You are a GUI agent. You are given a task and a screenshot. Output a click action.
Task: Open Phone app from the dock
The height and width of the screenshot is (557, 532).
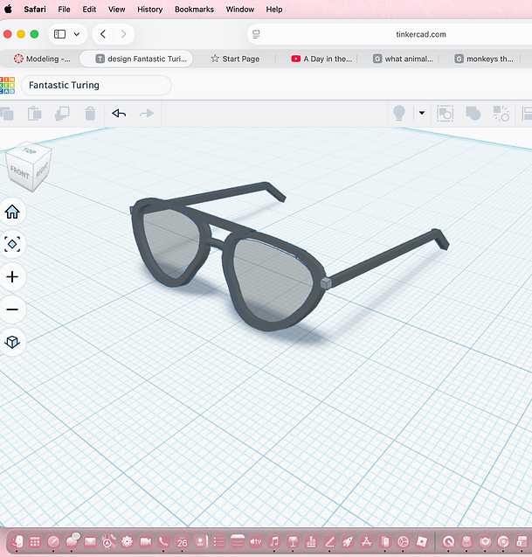163,541
